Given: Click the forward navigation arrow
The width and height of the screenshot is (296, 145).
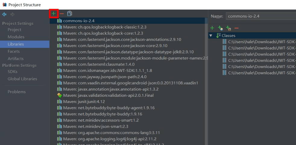Looking at the screenshot, I should [x=12, y=14].
